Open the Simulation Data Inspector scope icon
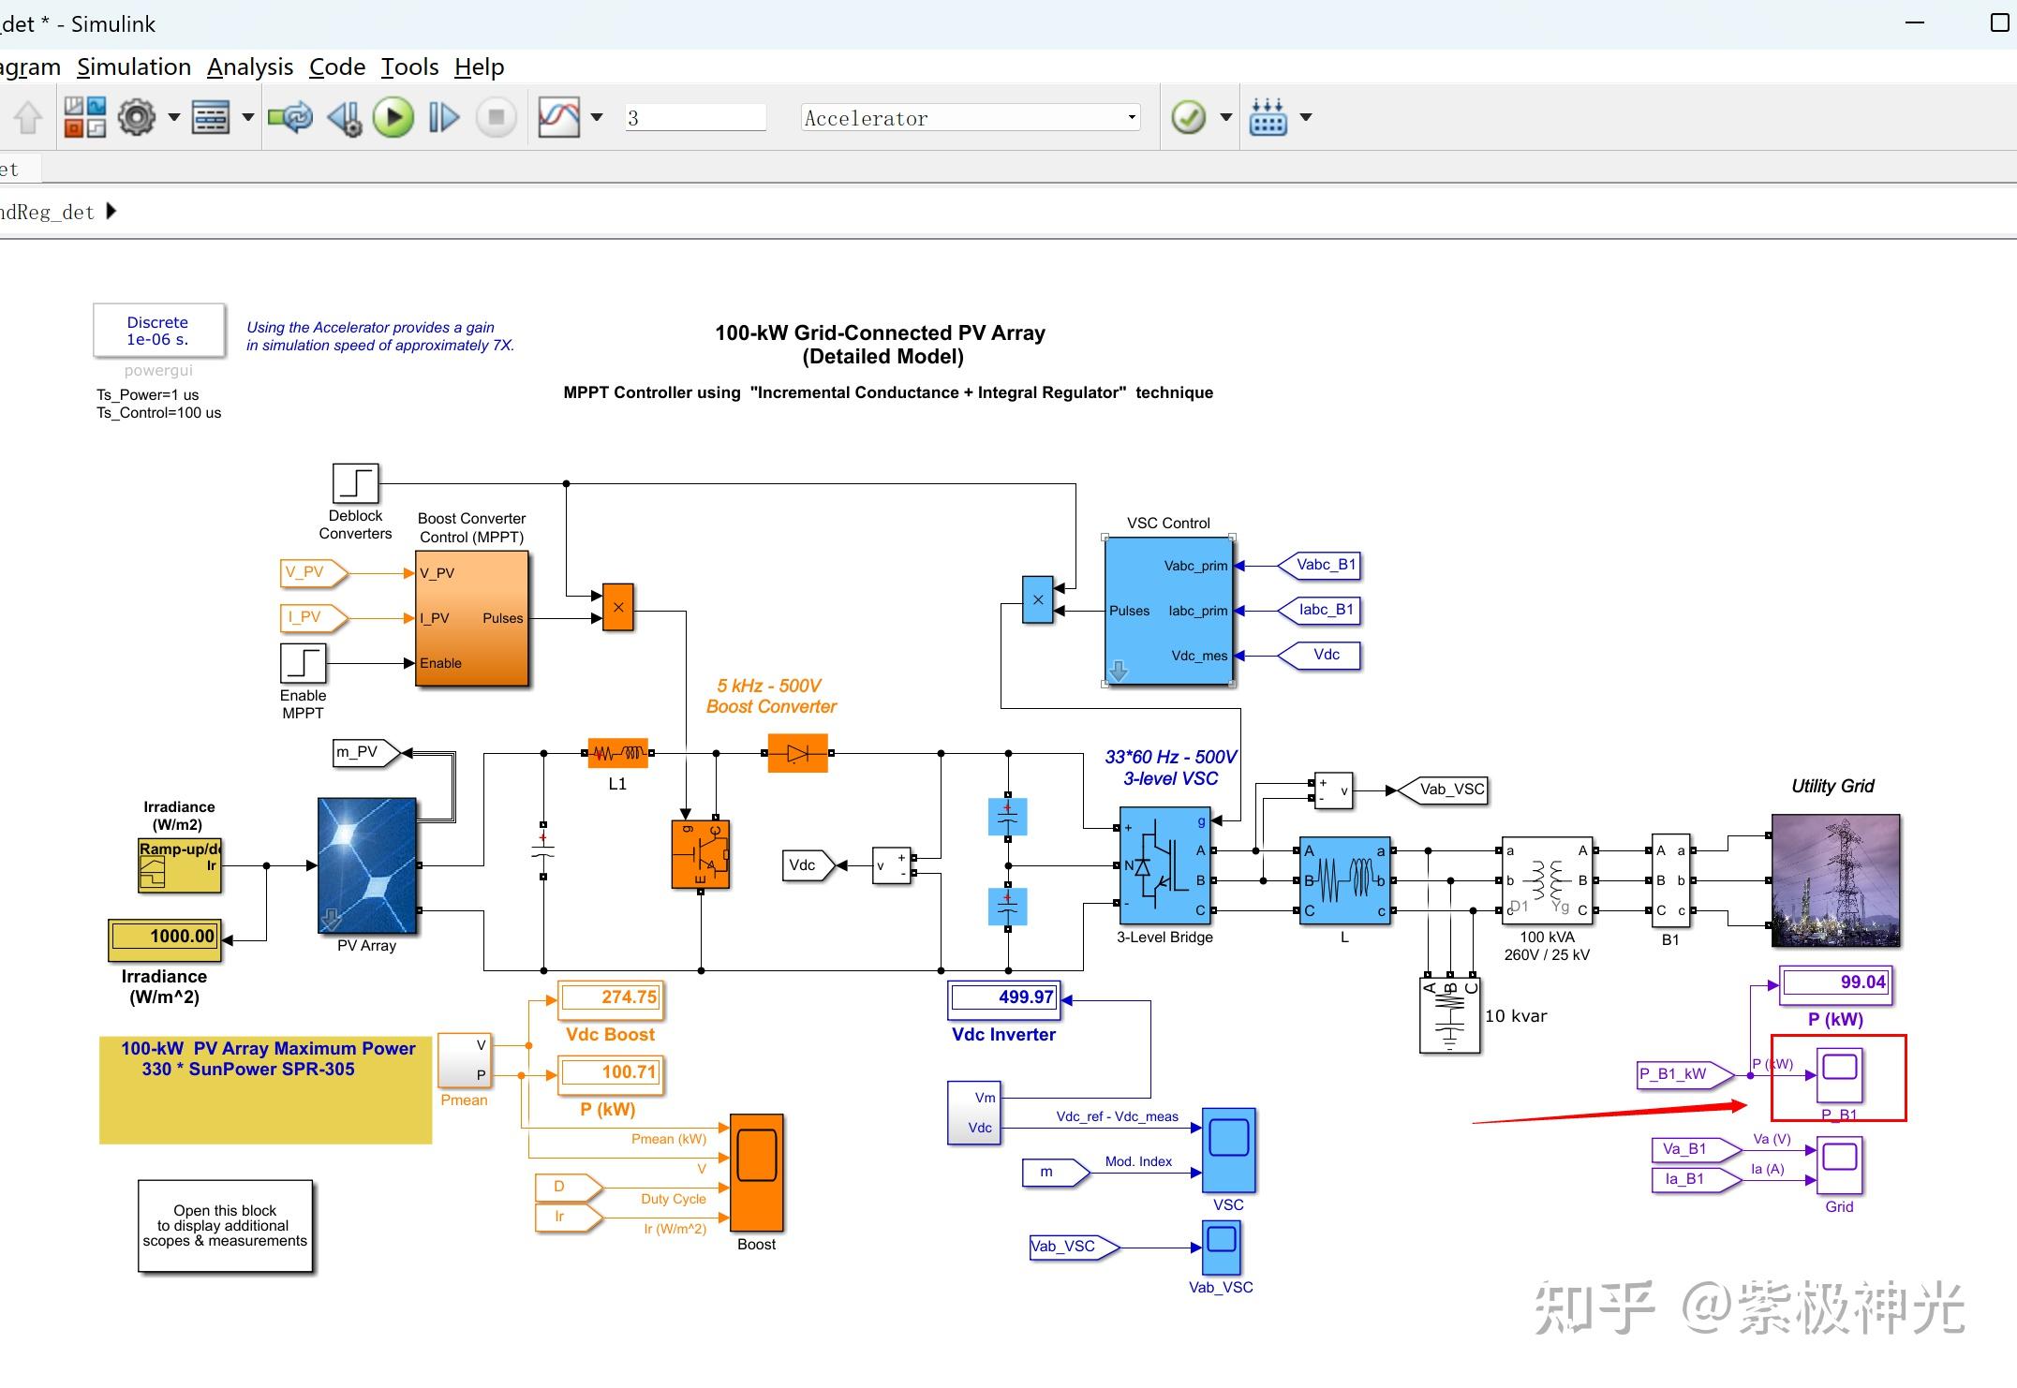2017x1388 pixels. point(558,117)
